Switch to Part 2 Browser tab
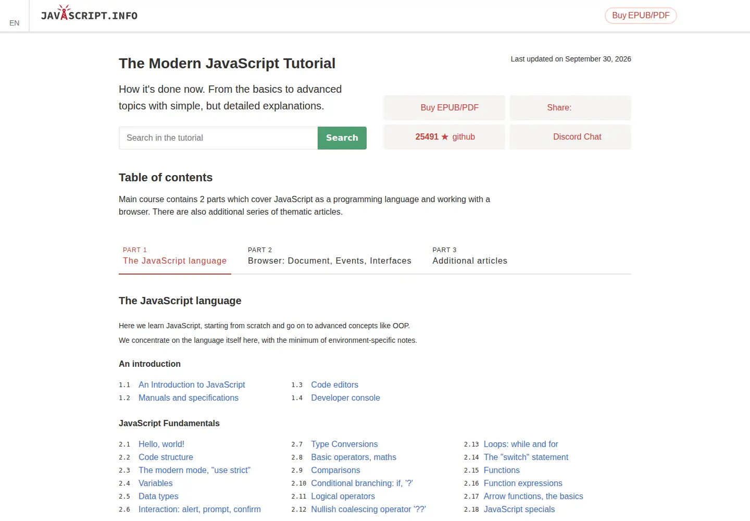Image resolution: width=750 pixels, height=521 pixels. [x=330, y=256]
